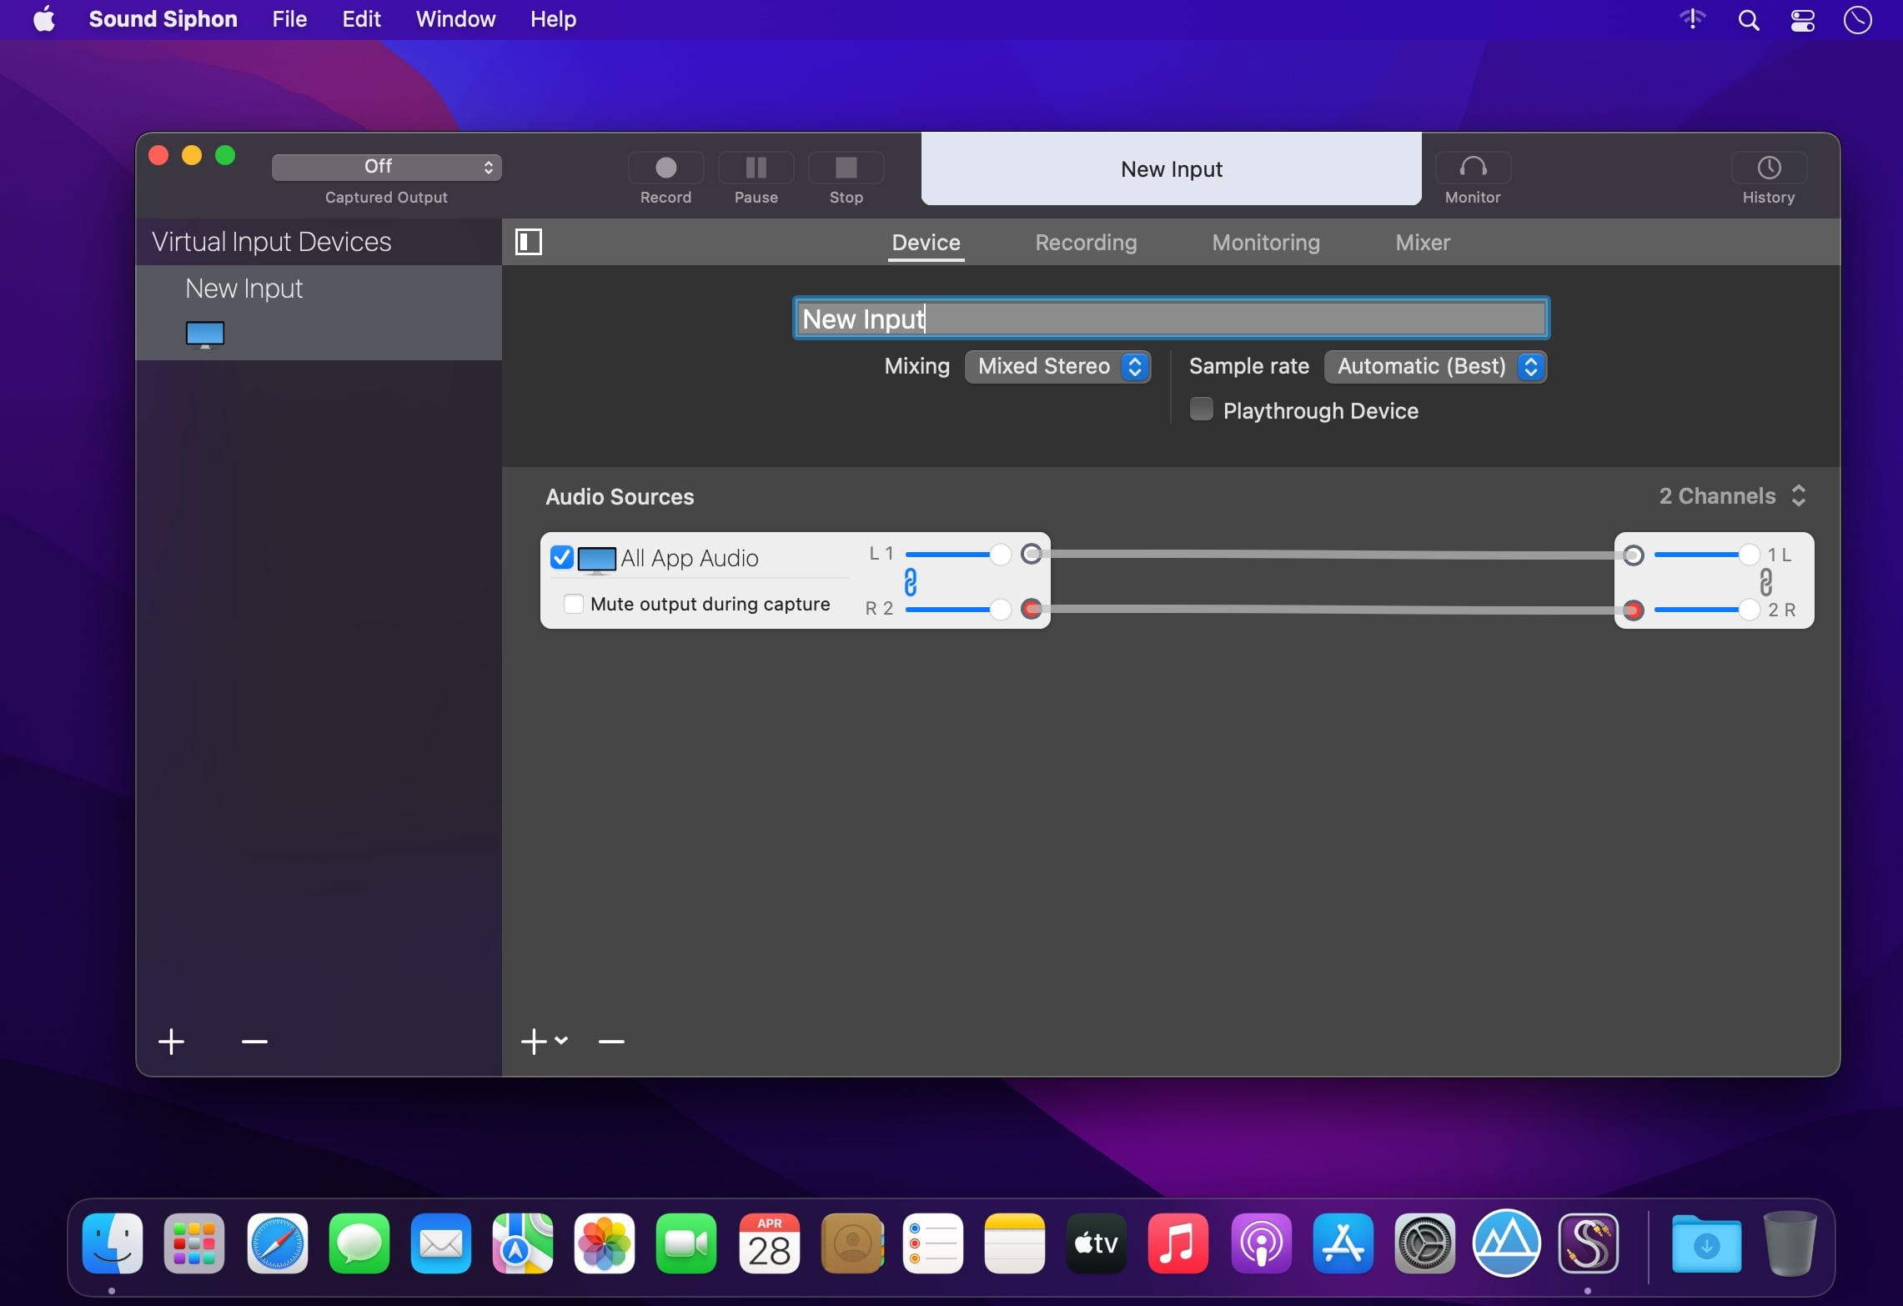The height and width of the screenshot is (1306, 1903).
Task: Open the History clock icon
Action: pyautogui.click(x=1768, y=168)
